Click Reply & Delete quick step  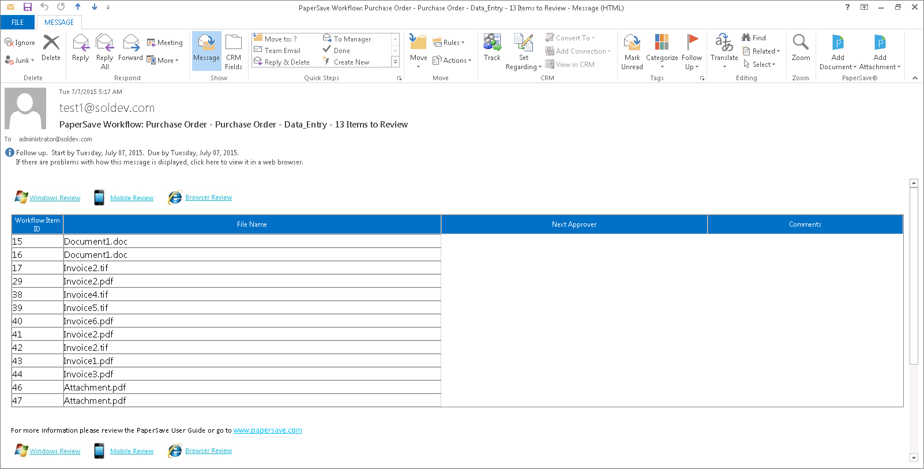pyautogui.click(x=282, y=62)
